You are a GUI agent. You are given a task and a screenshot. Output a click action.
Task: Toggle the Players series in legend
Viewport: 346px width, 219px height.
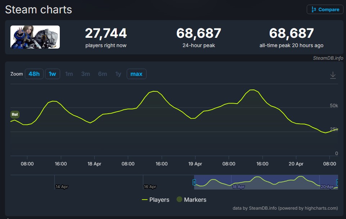(x=156, y=200)
